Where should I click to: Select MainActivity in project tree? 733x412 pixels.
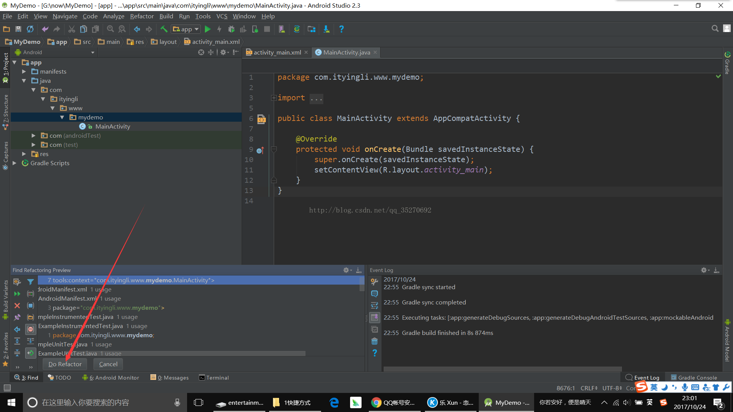pyautogui.click(x=113, y=126)
